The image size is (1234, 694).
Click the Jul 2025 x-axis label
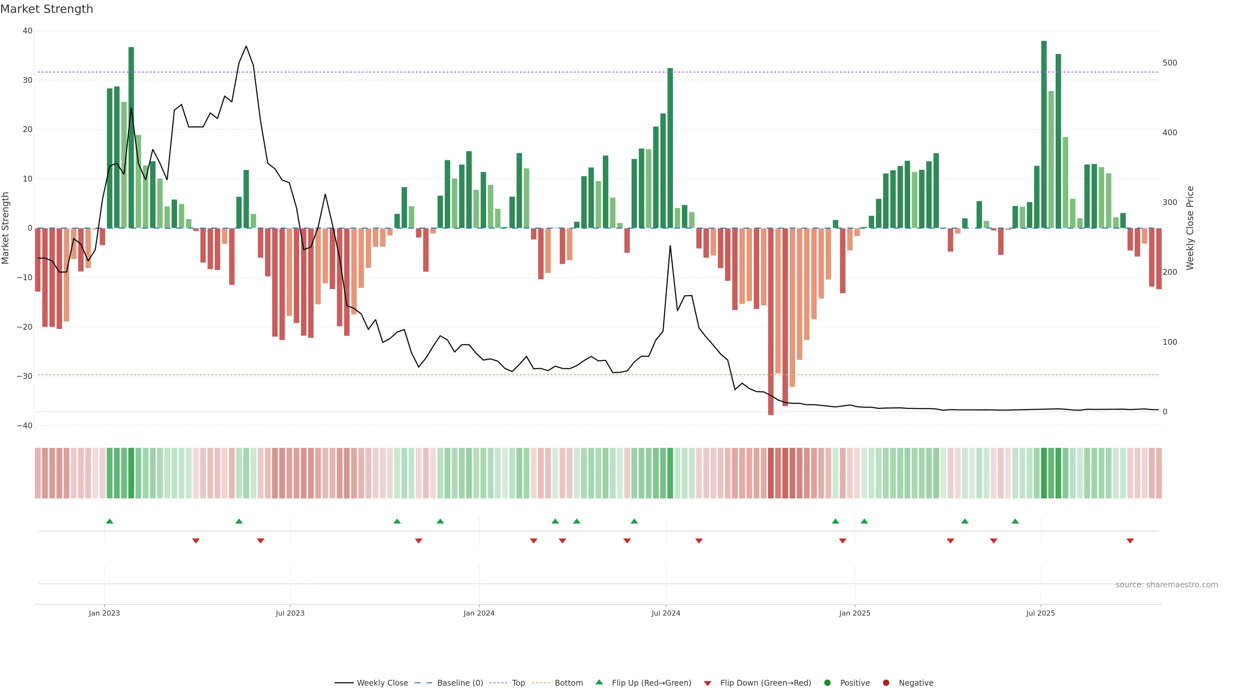coord(1041,613)
